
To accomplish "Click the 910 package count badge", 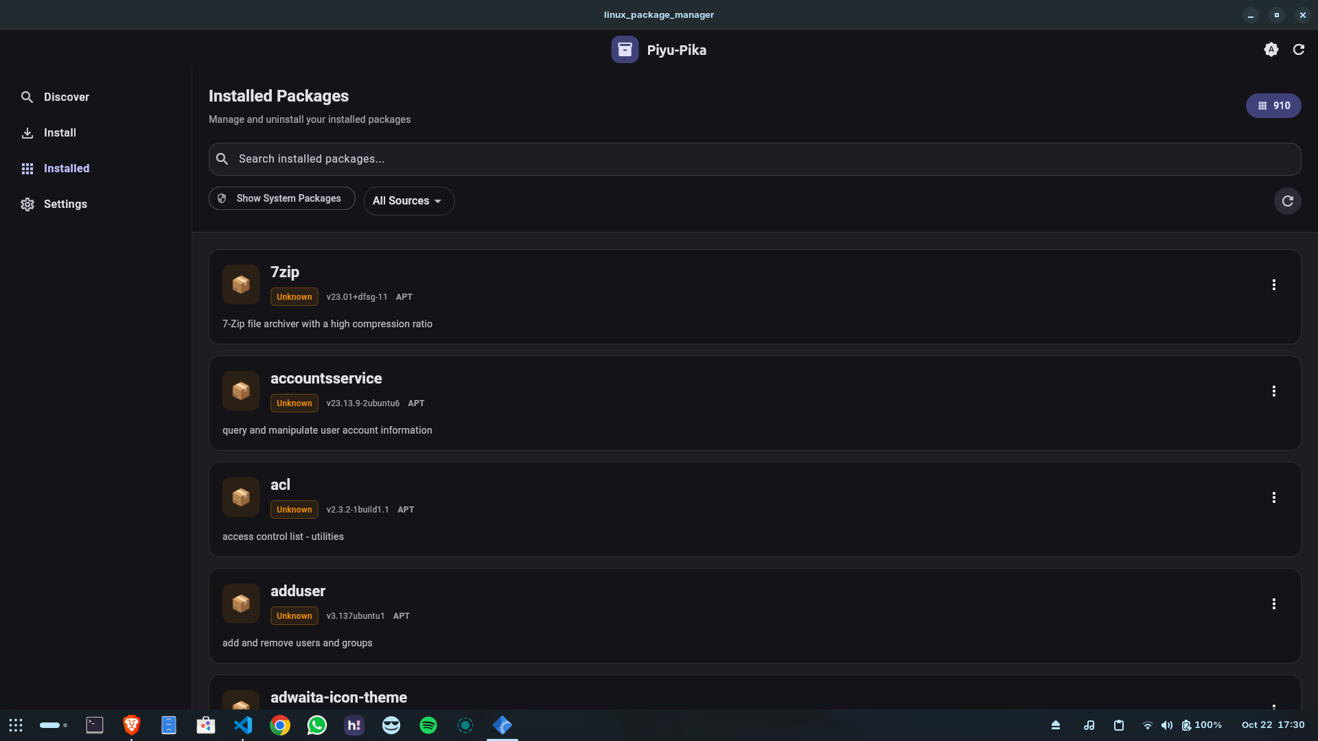I will (1273, 106).
